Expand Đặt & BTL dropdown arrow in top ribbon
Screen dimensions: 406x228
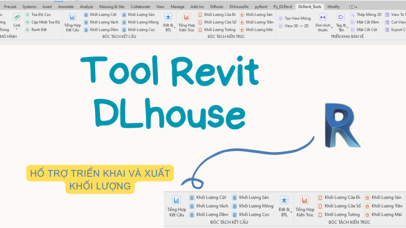click(174, 27)
